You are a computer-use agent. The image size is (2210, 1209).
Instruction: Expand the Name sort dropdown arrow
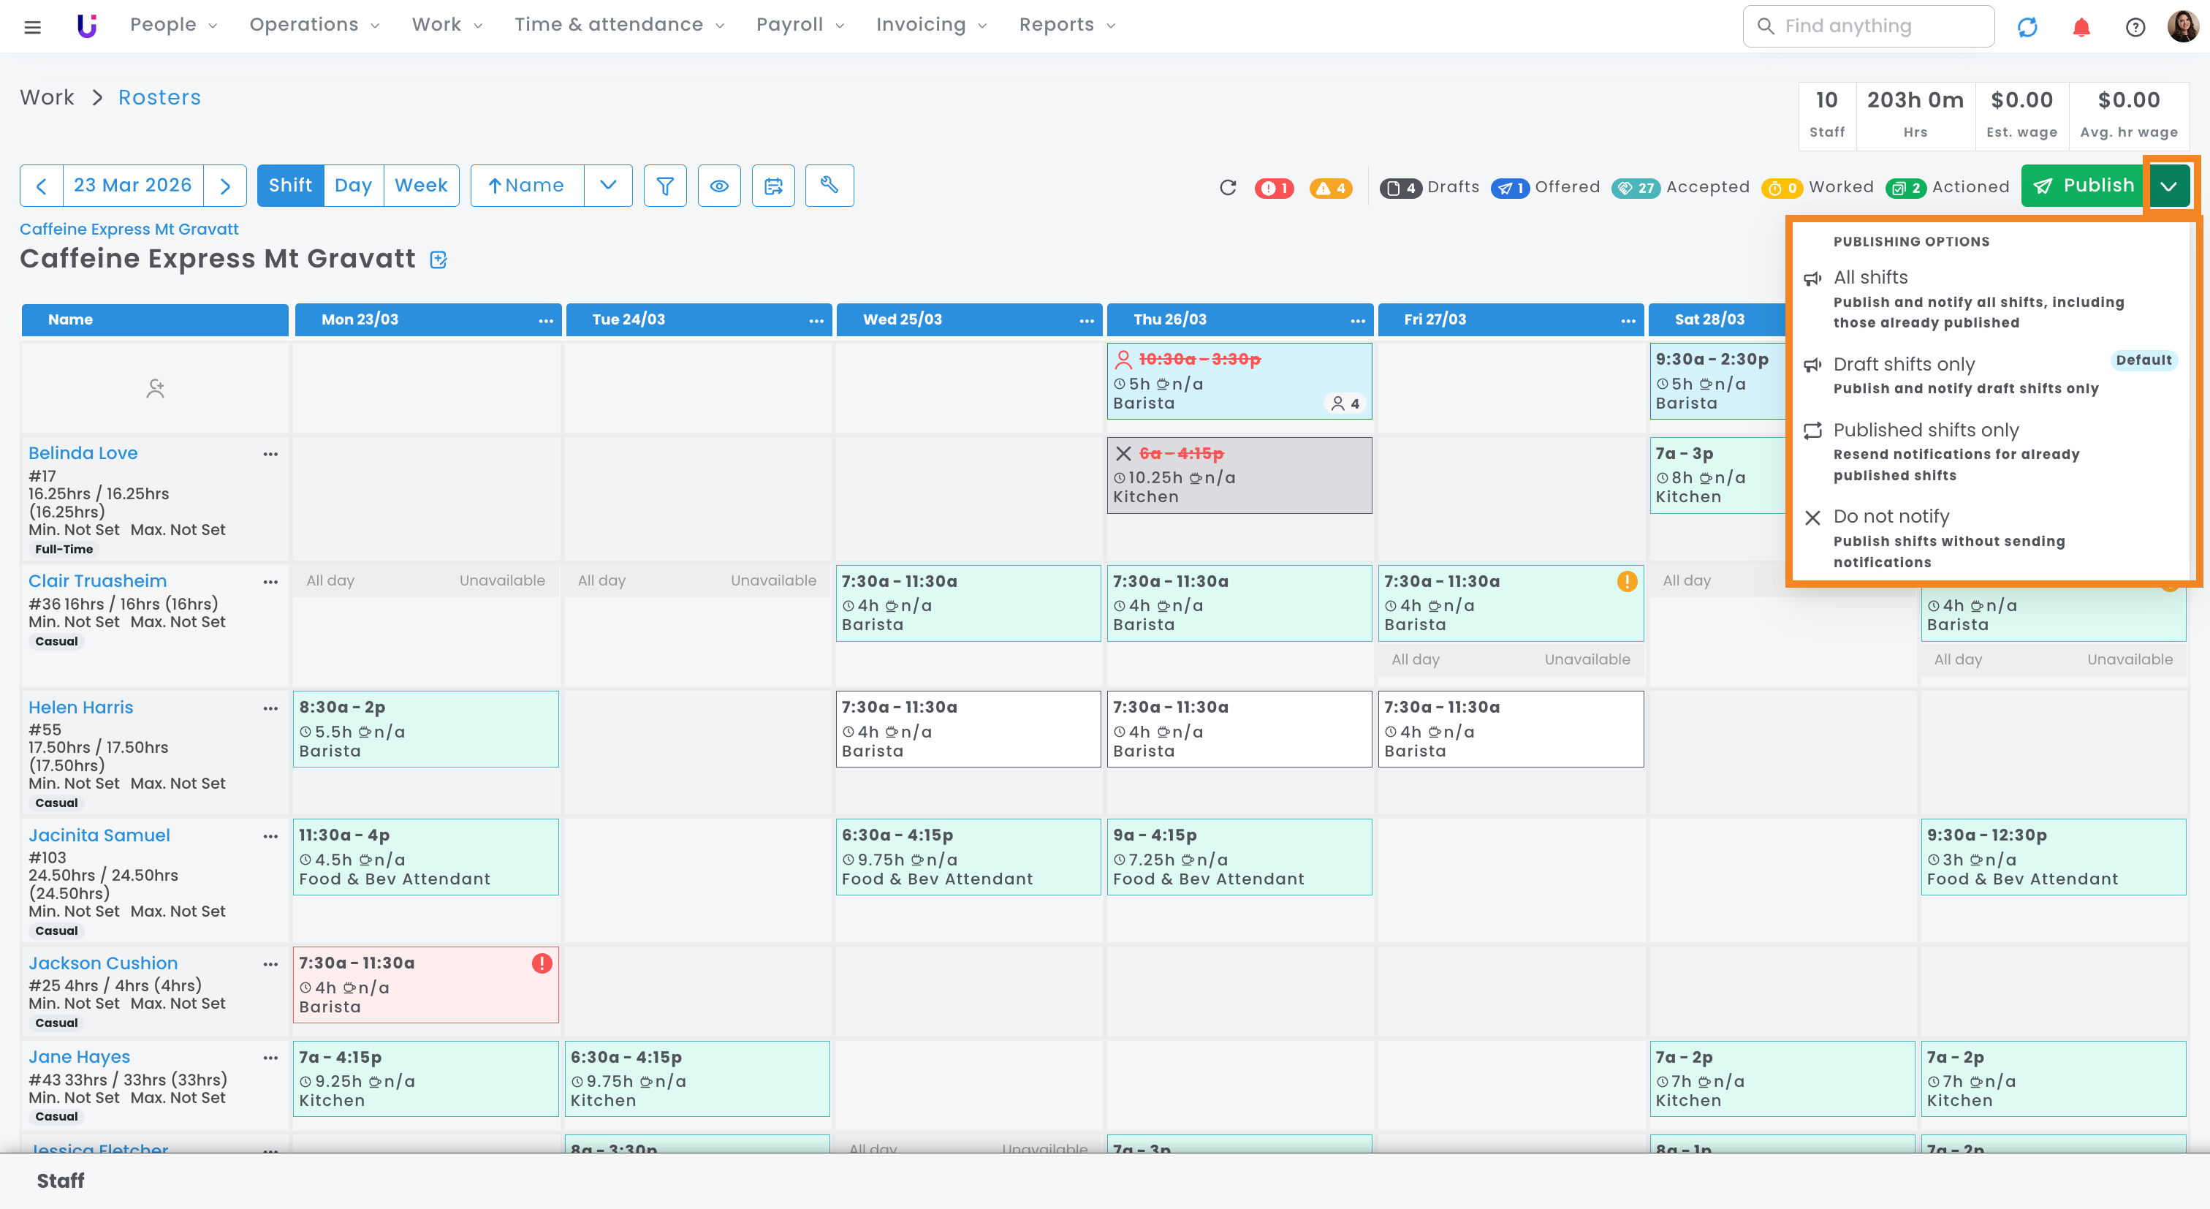607,186
